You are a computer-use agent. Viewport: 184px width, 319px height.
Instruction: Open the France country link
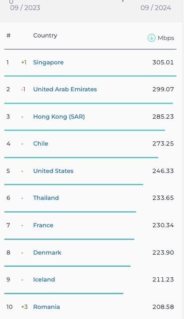point(43,225)
